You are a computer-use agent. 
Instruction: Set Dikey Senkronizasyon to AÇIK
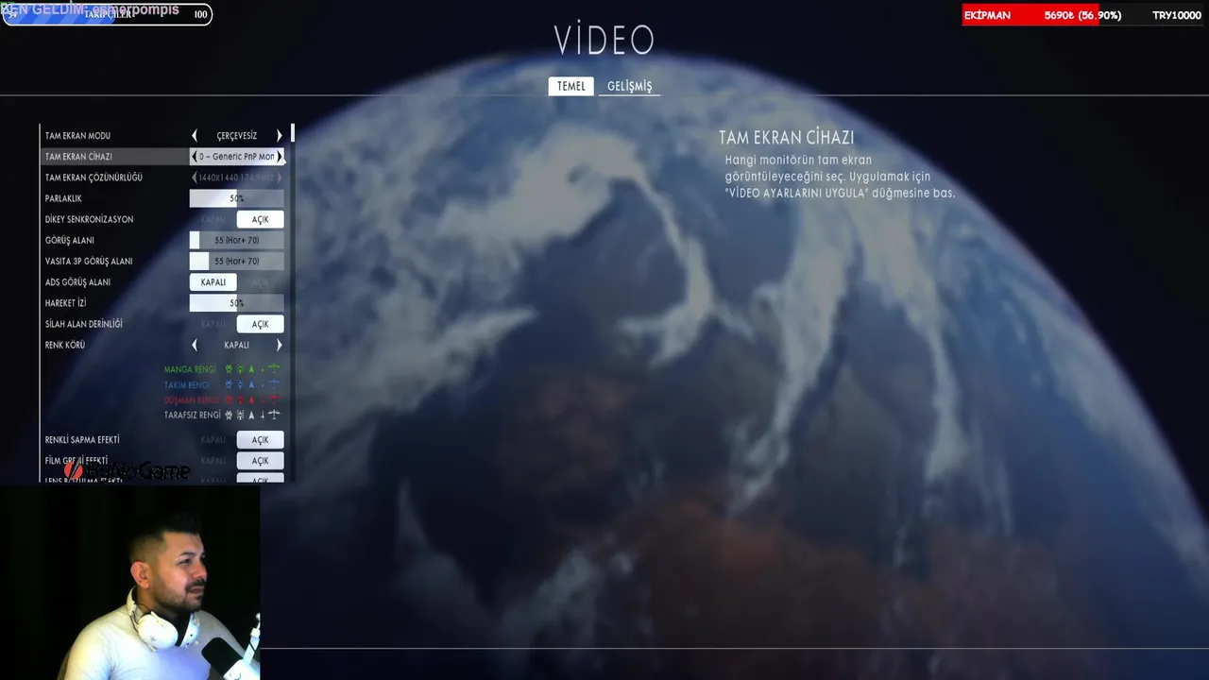coord(260,219)
